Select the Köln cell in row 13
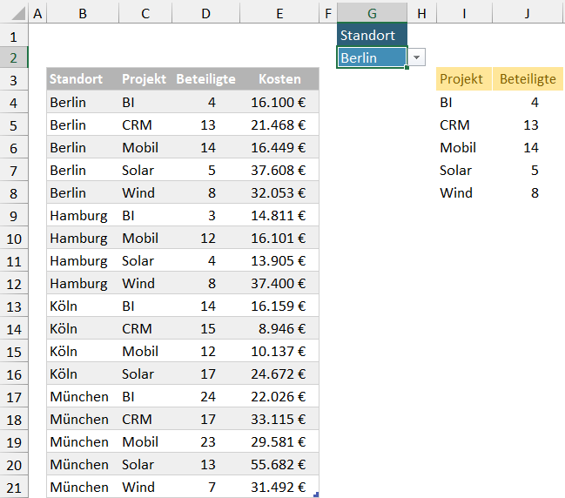Viewport: 565px width, 498px height. 83,306
